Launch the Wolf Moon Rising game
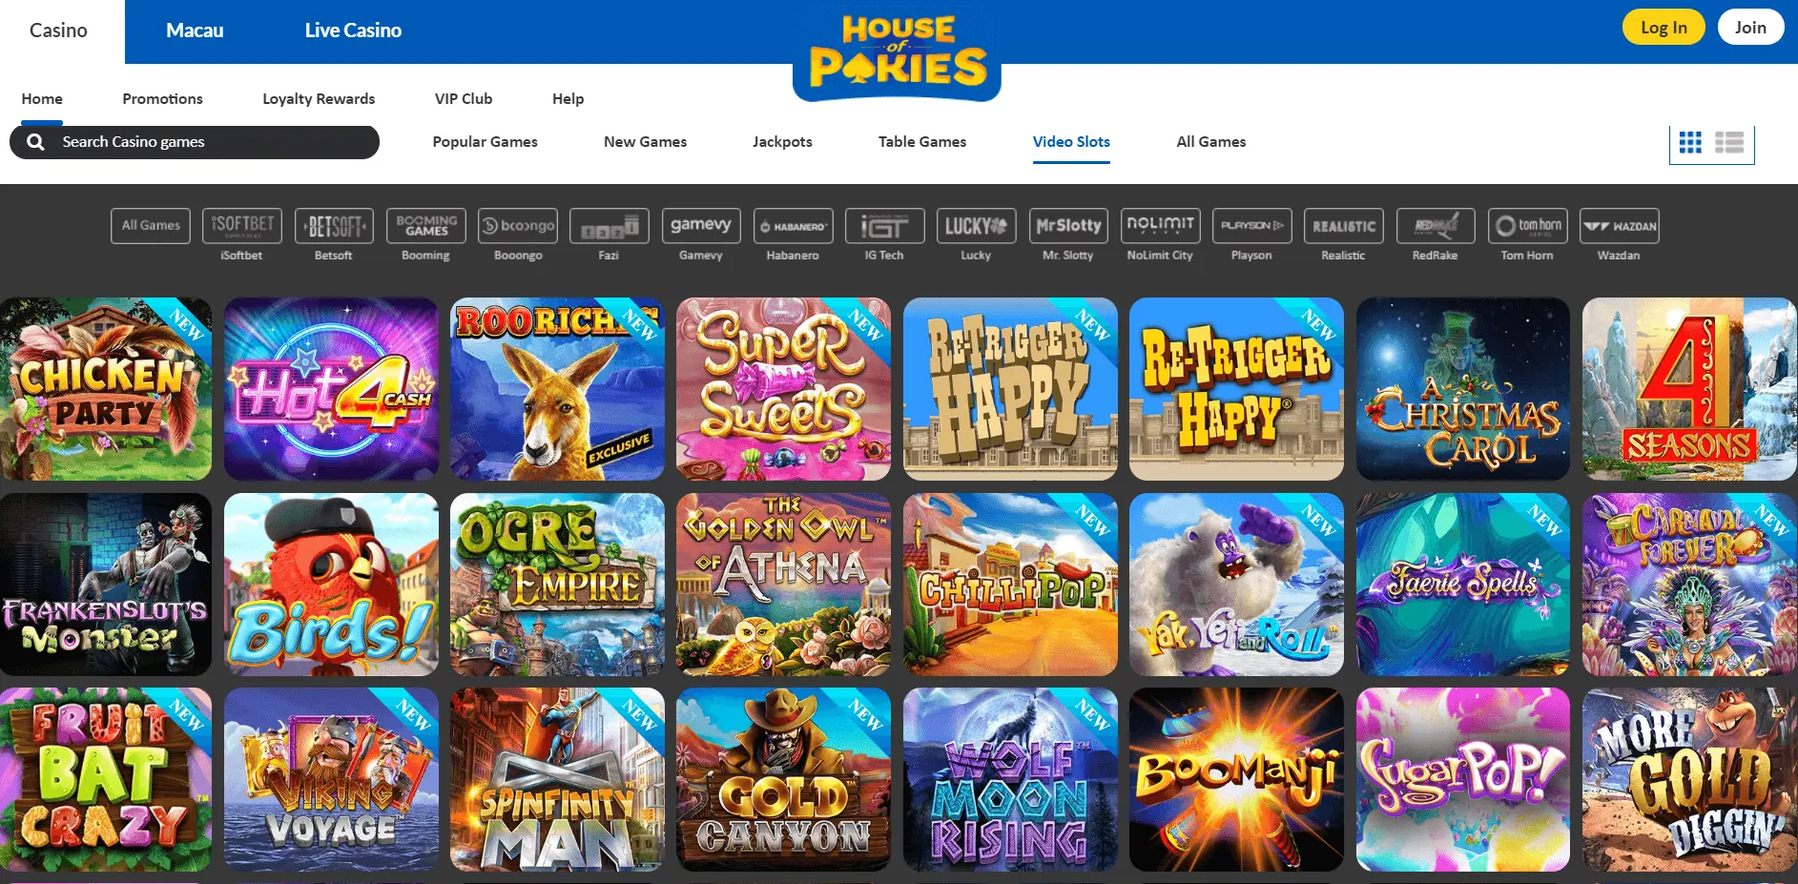 pyautogui.click(x=1010, y=779)
